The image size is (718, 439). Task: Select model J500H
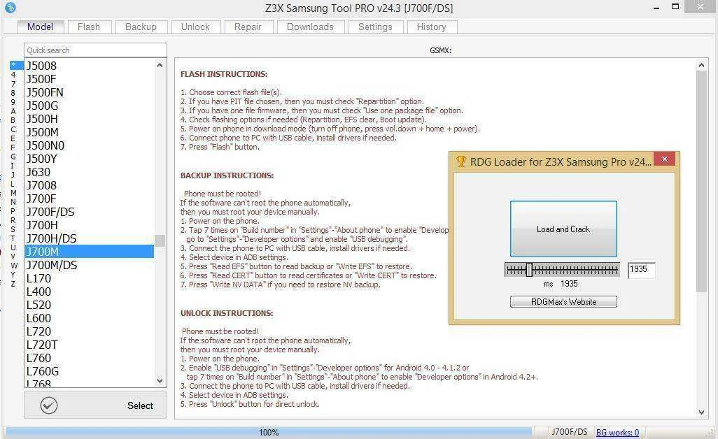tap(90, 119)
